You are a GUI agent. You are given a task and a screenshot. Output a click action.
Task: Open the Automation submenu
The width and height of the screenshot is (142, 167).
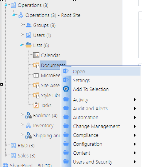pyautogui.click(x=100, y=118)
